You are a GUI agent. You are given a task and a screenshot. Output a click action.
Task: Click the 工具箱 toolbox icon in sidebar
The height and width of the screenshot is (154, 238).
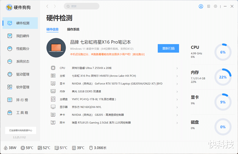(10, 113)
